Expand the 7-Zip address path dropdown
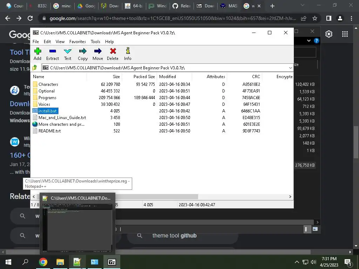The height and width of the screenshot is (269, 359). pyautogui.click(x=290, y=68)
